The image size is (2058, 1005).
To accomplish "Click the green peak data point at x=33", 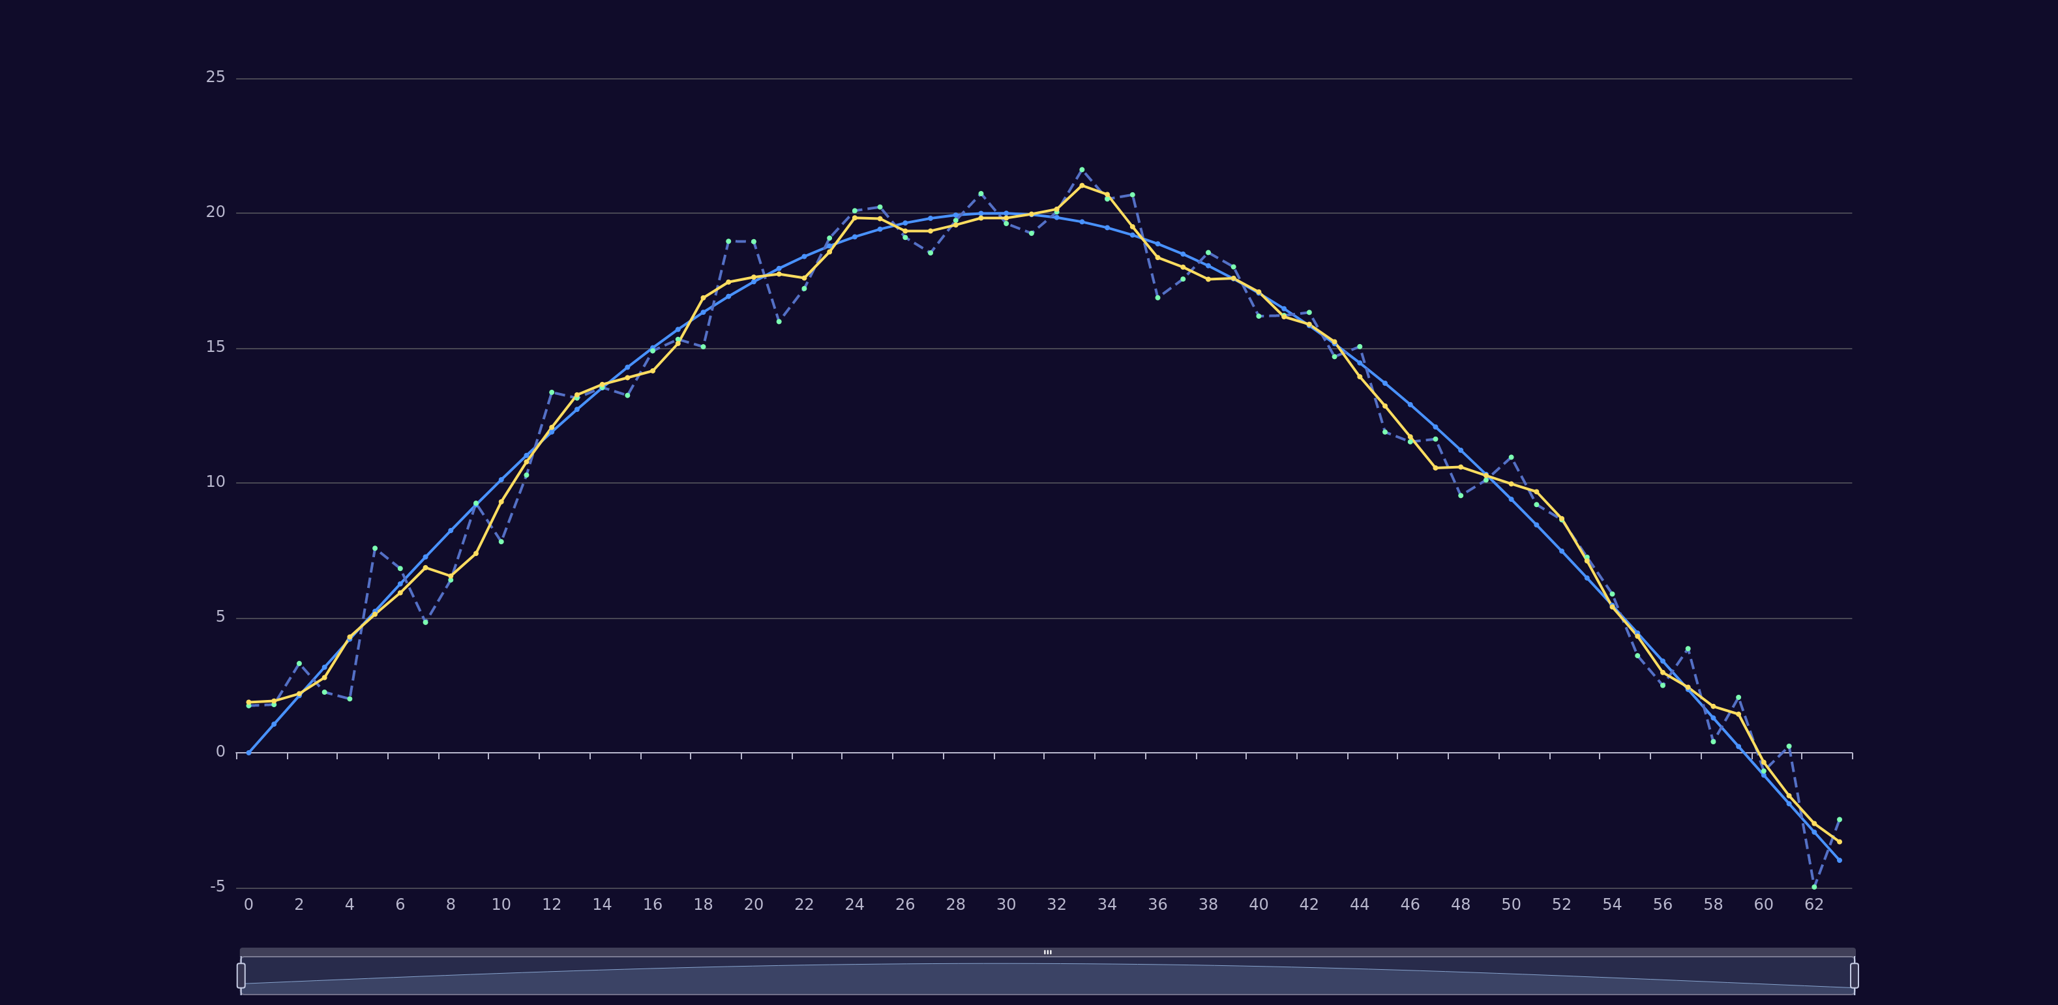I will [1082, 169].
